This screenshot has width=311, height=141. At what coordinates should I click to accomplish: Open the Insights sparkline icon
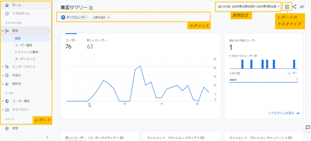tap(302, 7)
